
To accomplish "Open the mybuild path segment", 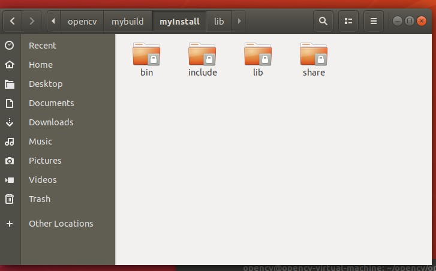I will pos(128,22).
